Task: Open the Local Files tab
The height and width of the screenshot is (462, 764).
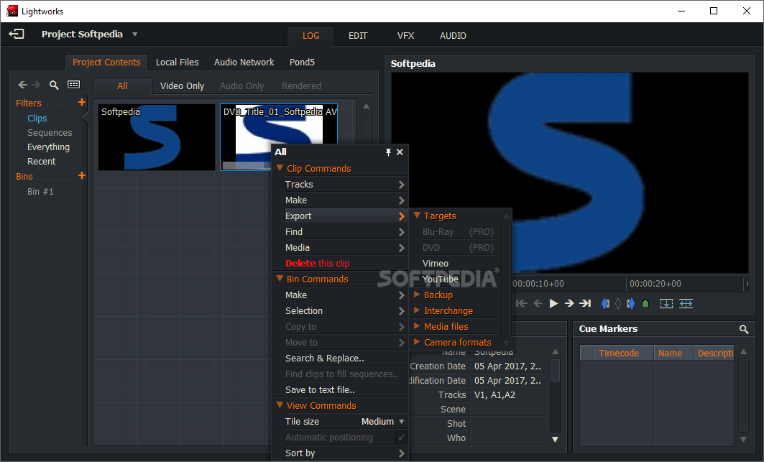Action: pyautogui.click(x=177, y=63)
